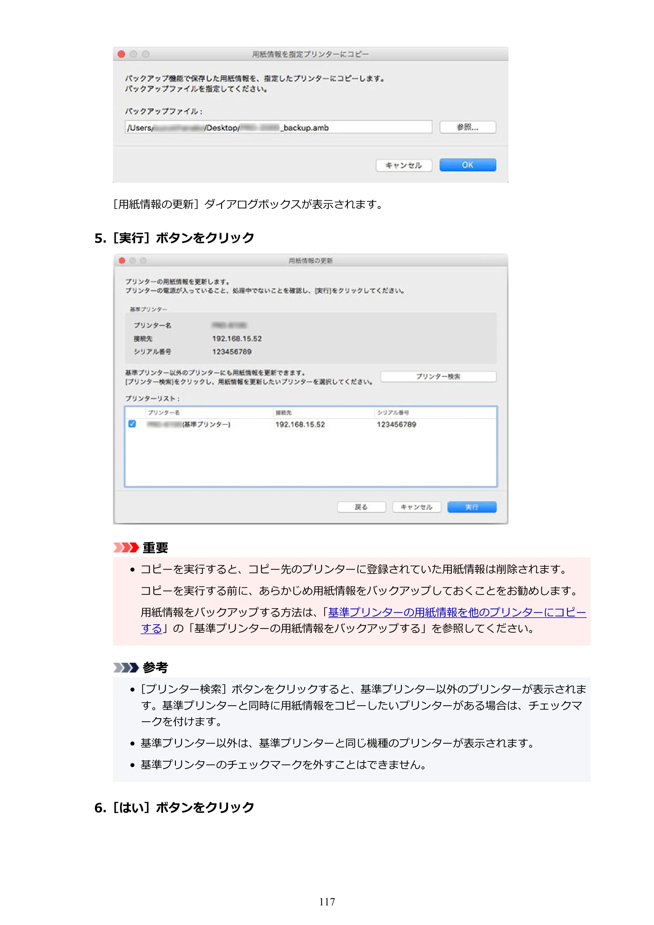Select 192.168.15.52 in the printer list row
This screenshot has width=654, height=925.
pos(300,424)
